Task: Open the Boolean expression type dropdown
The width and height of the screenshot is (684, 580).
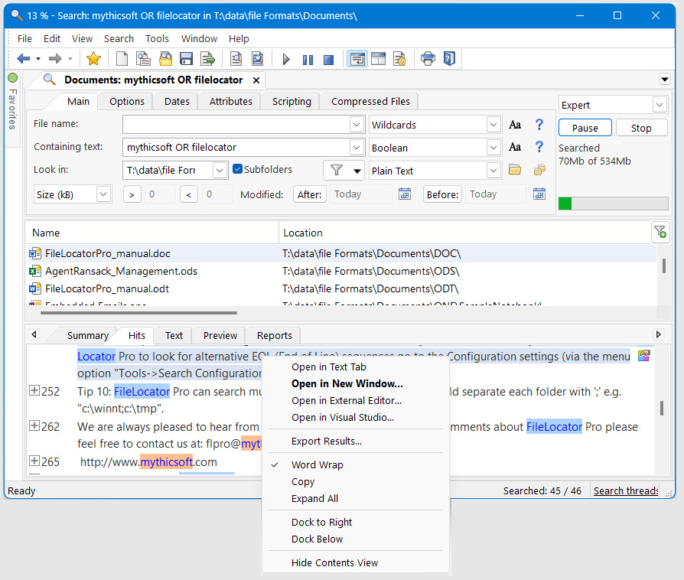Action: (x=493, y=148)
